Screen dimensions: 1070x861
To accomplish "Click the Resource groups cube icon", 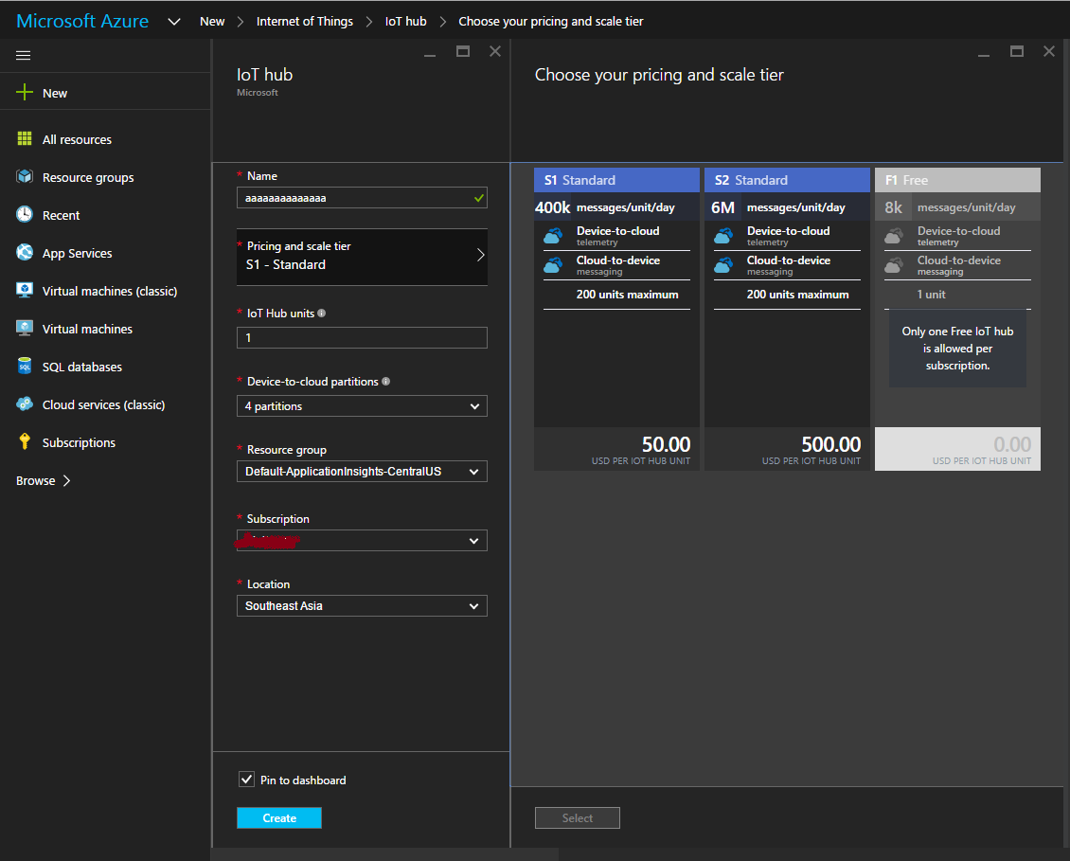I will (x=25, y=176).
